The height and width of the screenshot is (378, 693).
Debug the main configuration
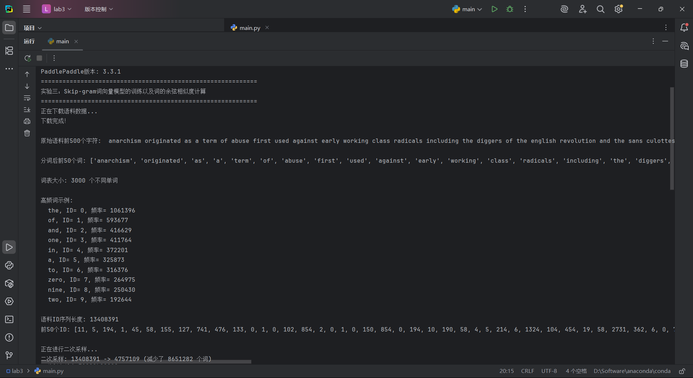[510, 9]
